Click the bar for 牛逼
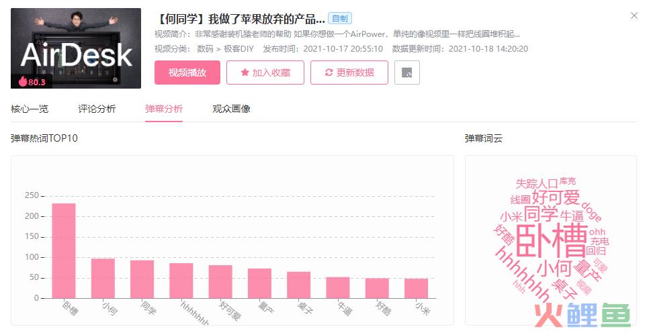Image resolution: width=647 pixels, height=331 pixels. click(338, 287)
